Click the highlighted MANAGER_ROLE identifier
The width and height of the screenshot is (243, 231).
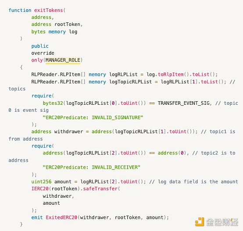coord(63,60)
